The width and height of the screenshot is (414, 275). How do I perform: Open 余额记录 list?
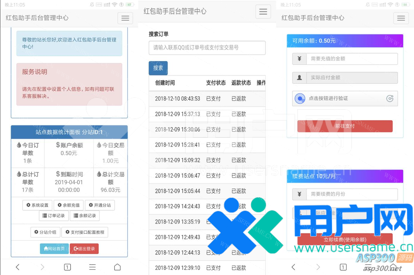point(85,216)
